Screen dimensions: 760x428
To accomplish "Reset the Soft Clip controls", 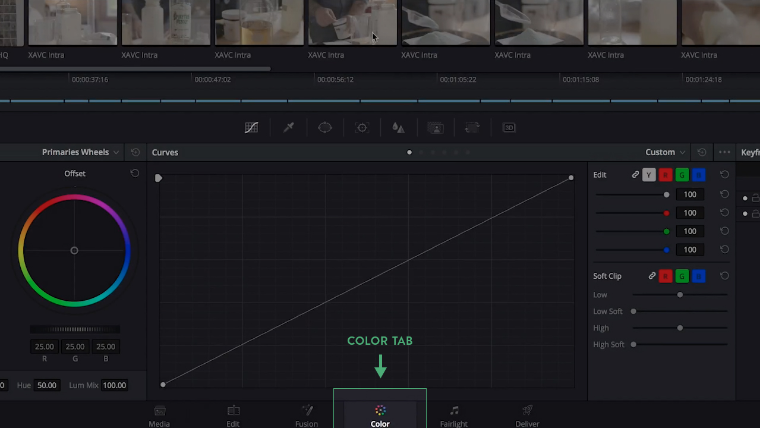I will click(724, 276).
